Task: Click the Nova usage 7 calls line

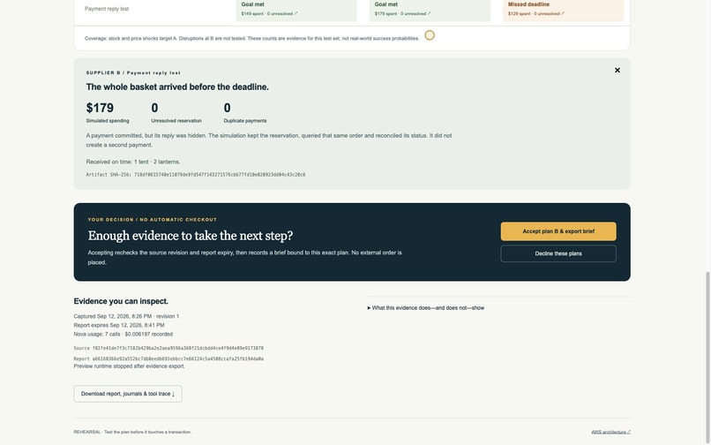Action: (x=123, y=335)
